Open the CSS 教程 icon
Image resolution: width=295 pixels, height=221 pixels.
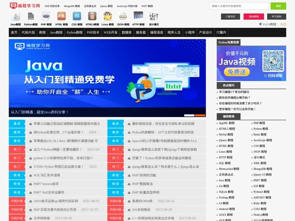point(77,16)
